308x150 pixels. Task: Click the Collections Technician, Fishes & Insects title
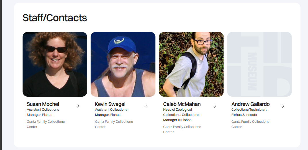(x=249, y=112)
